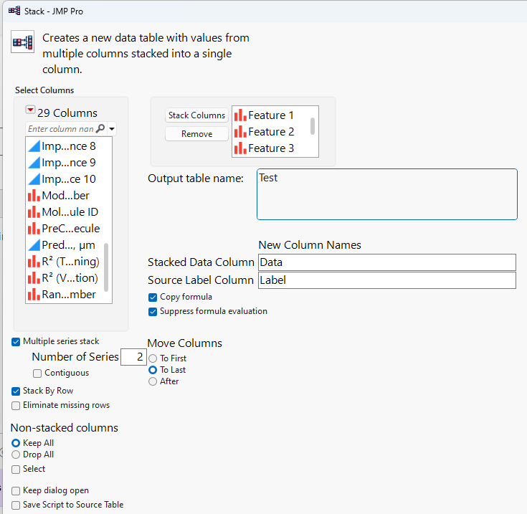Click the Stack Columns button

pyautogui.click(x=196, y=115)
